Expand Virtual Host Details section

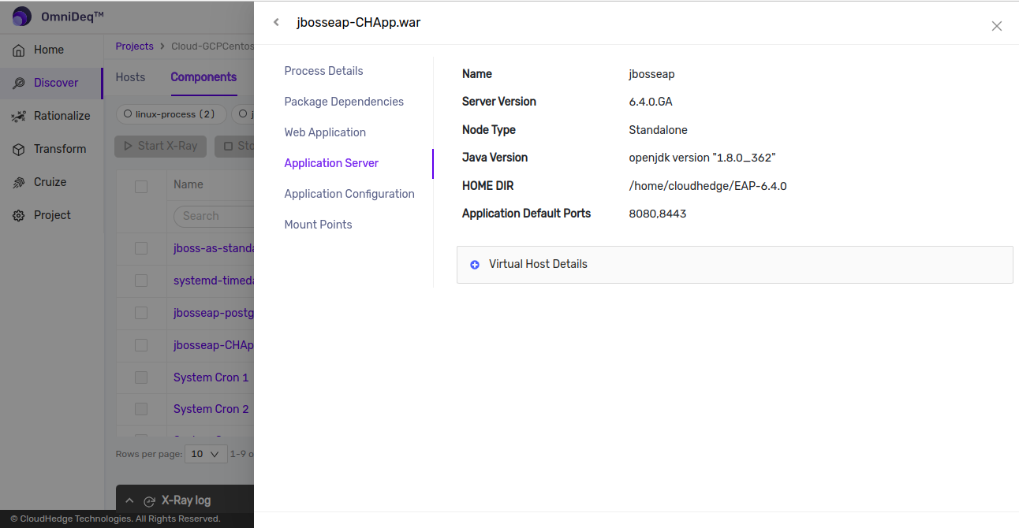(x=475, y=265)
